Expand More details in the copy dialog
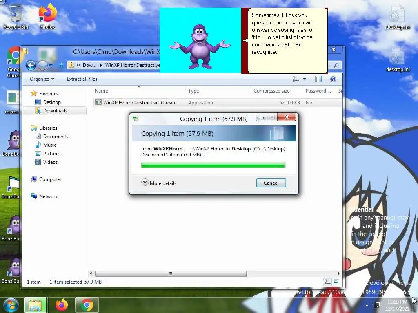The image size is (418, 313). [159, 183]
